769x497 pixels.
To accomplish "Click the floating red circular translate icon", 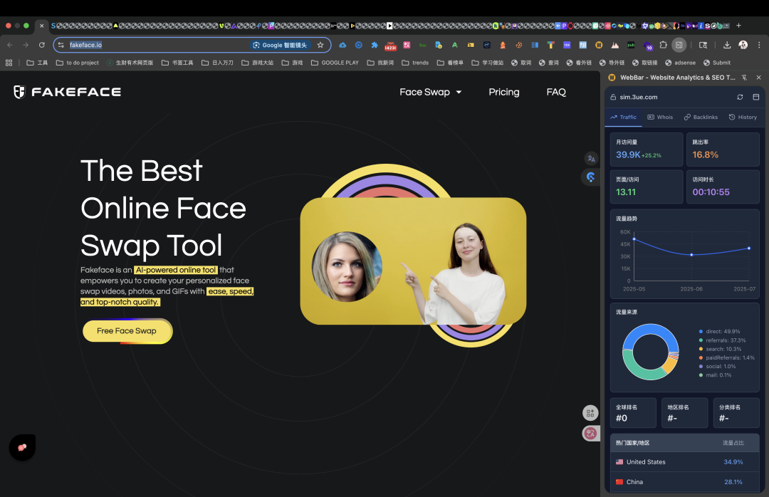I will point(590,433).
